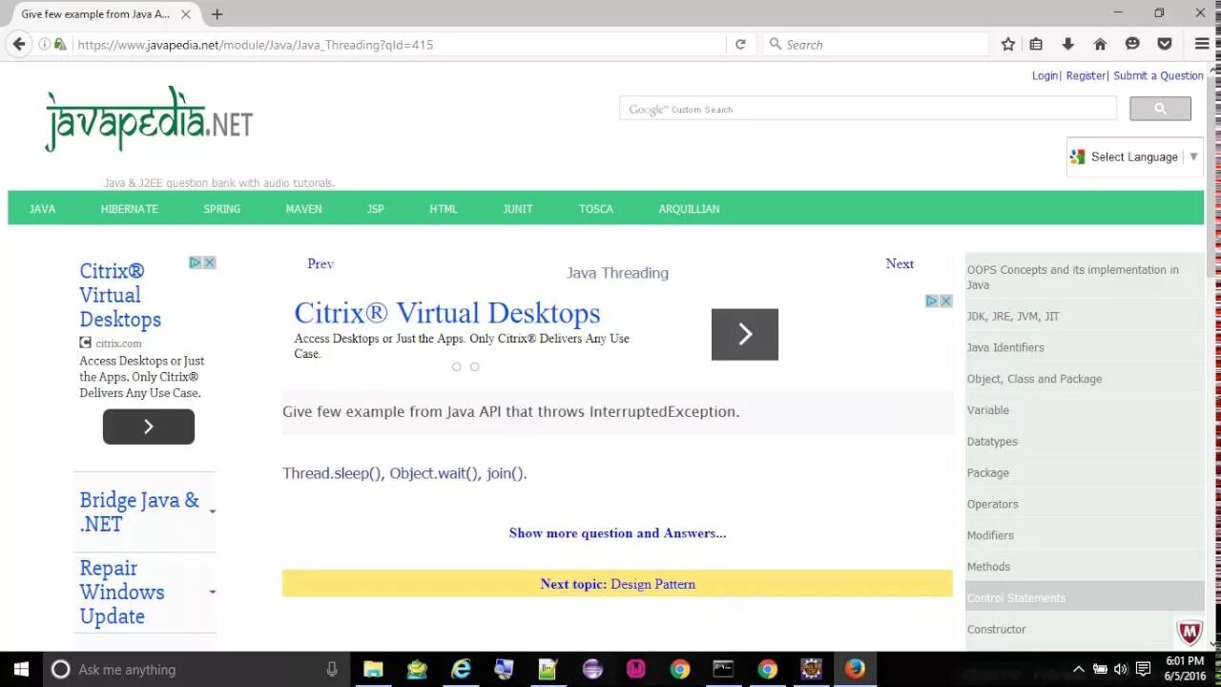Screen dimensions: 1221x687
Task: Open a new tab with the plus icon
Action: (x=217, y=14)
